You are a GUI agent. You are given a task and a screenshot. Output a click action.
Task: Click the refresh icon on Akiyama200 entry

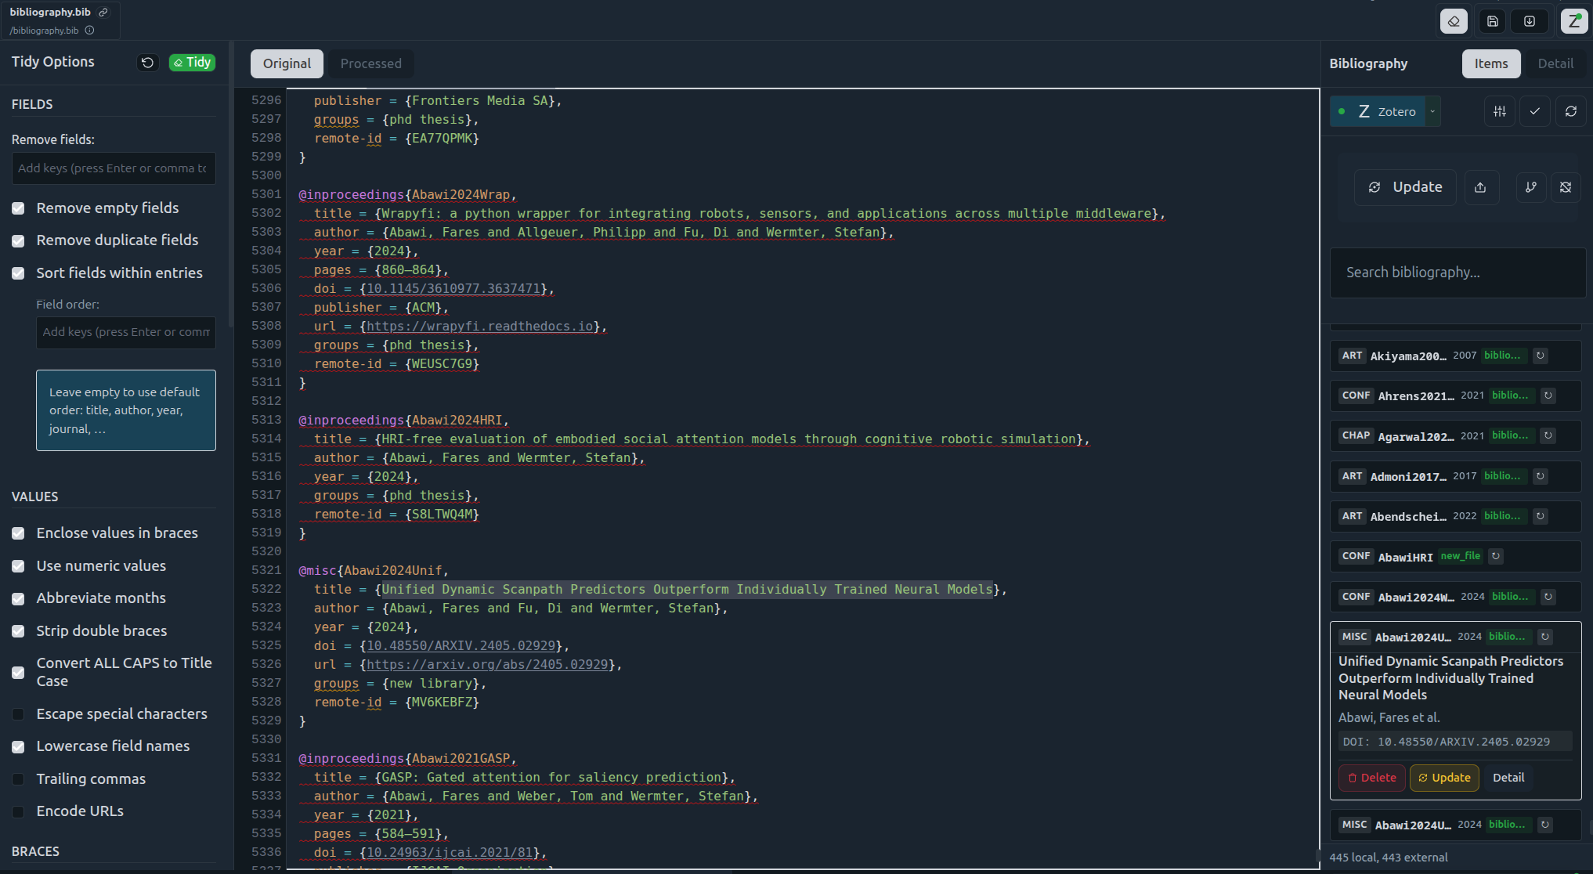click(x=1540, y=356)
